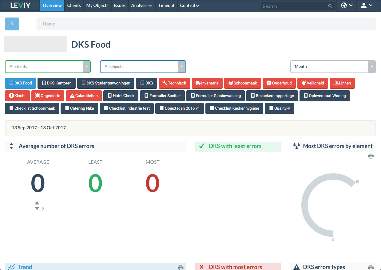The width and height of the screenshot is (381, 270).
Task: Print the Most DKS errors by element chart
Action: point(371,156)
